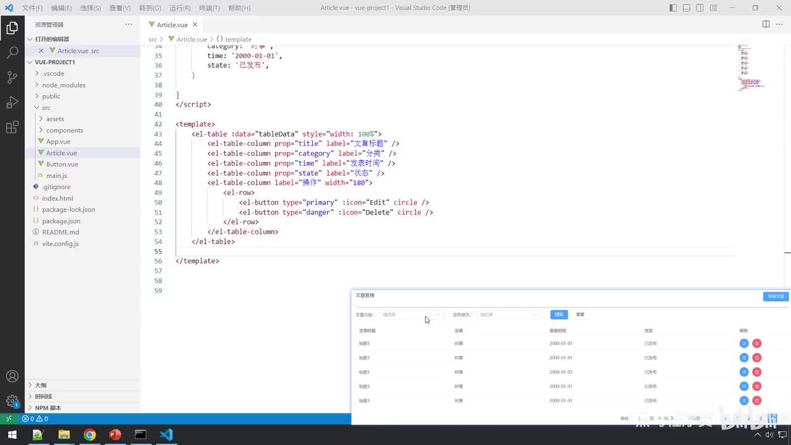Toggle the secondary side bar layout button
This screenshot has width=791, height=445.
(x=700, y=8)
